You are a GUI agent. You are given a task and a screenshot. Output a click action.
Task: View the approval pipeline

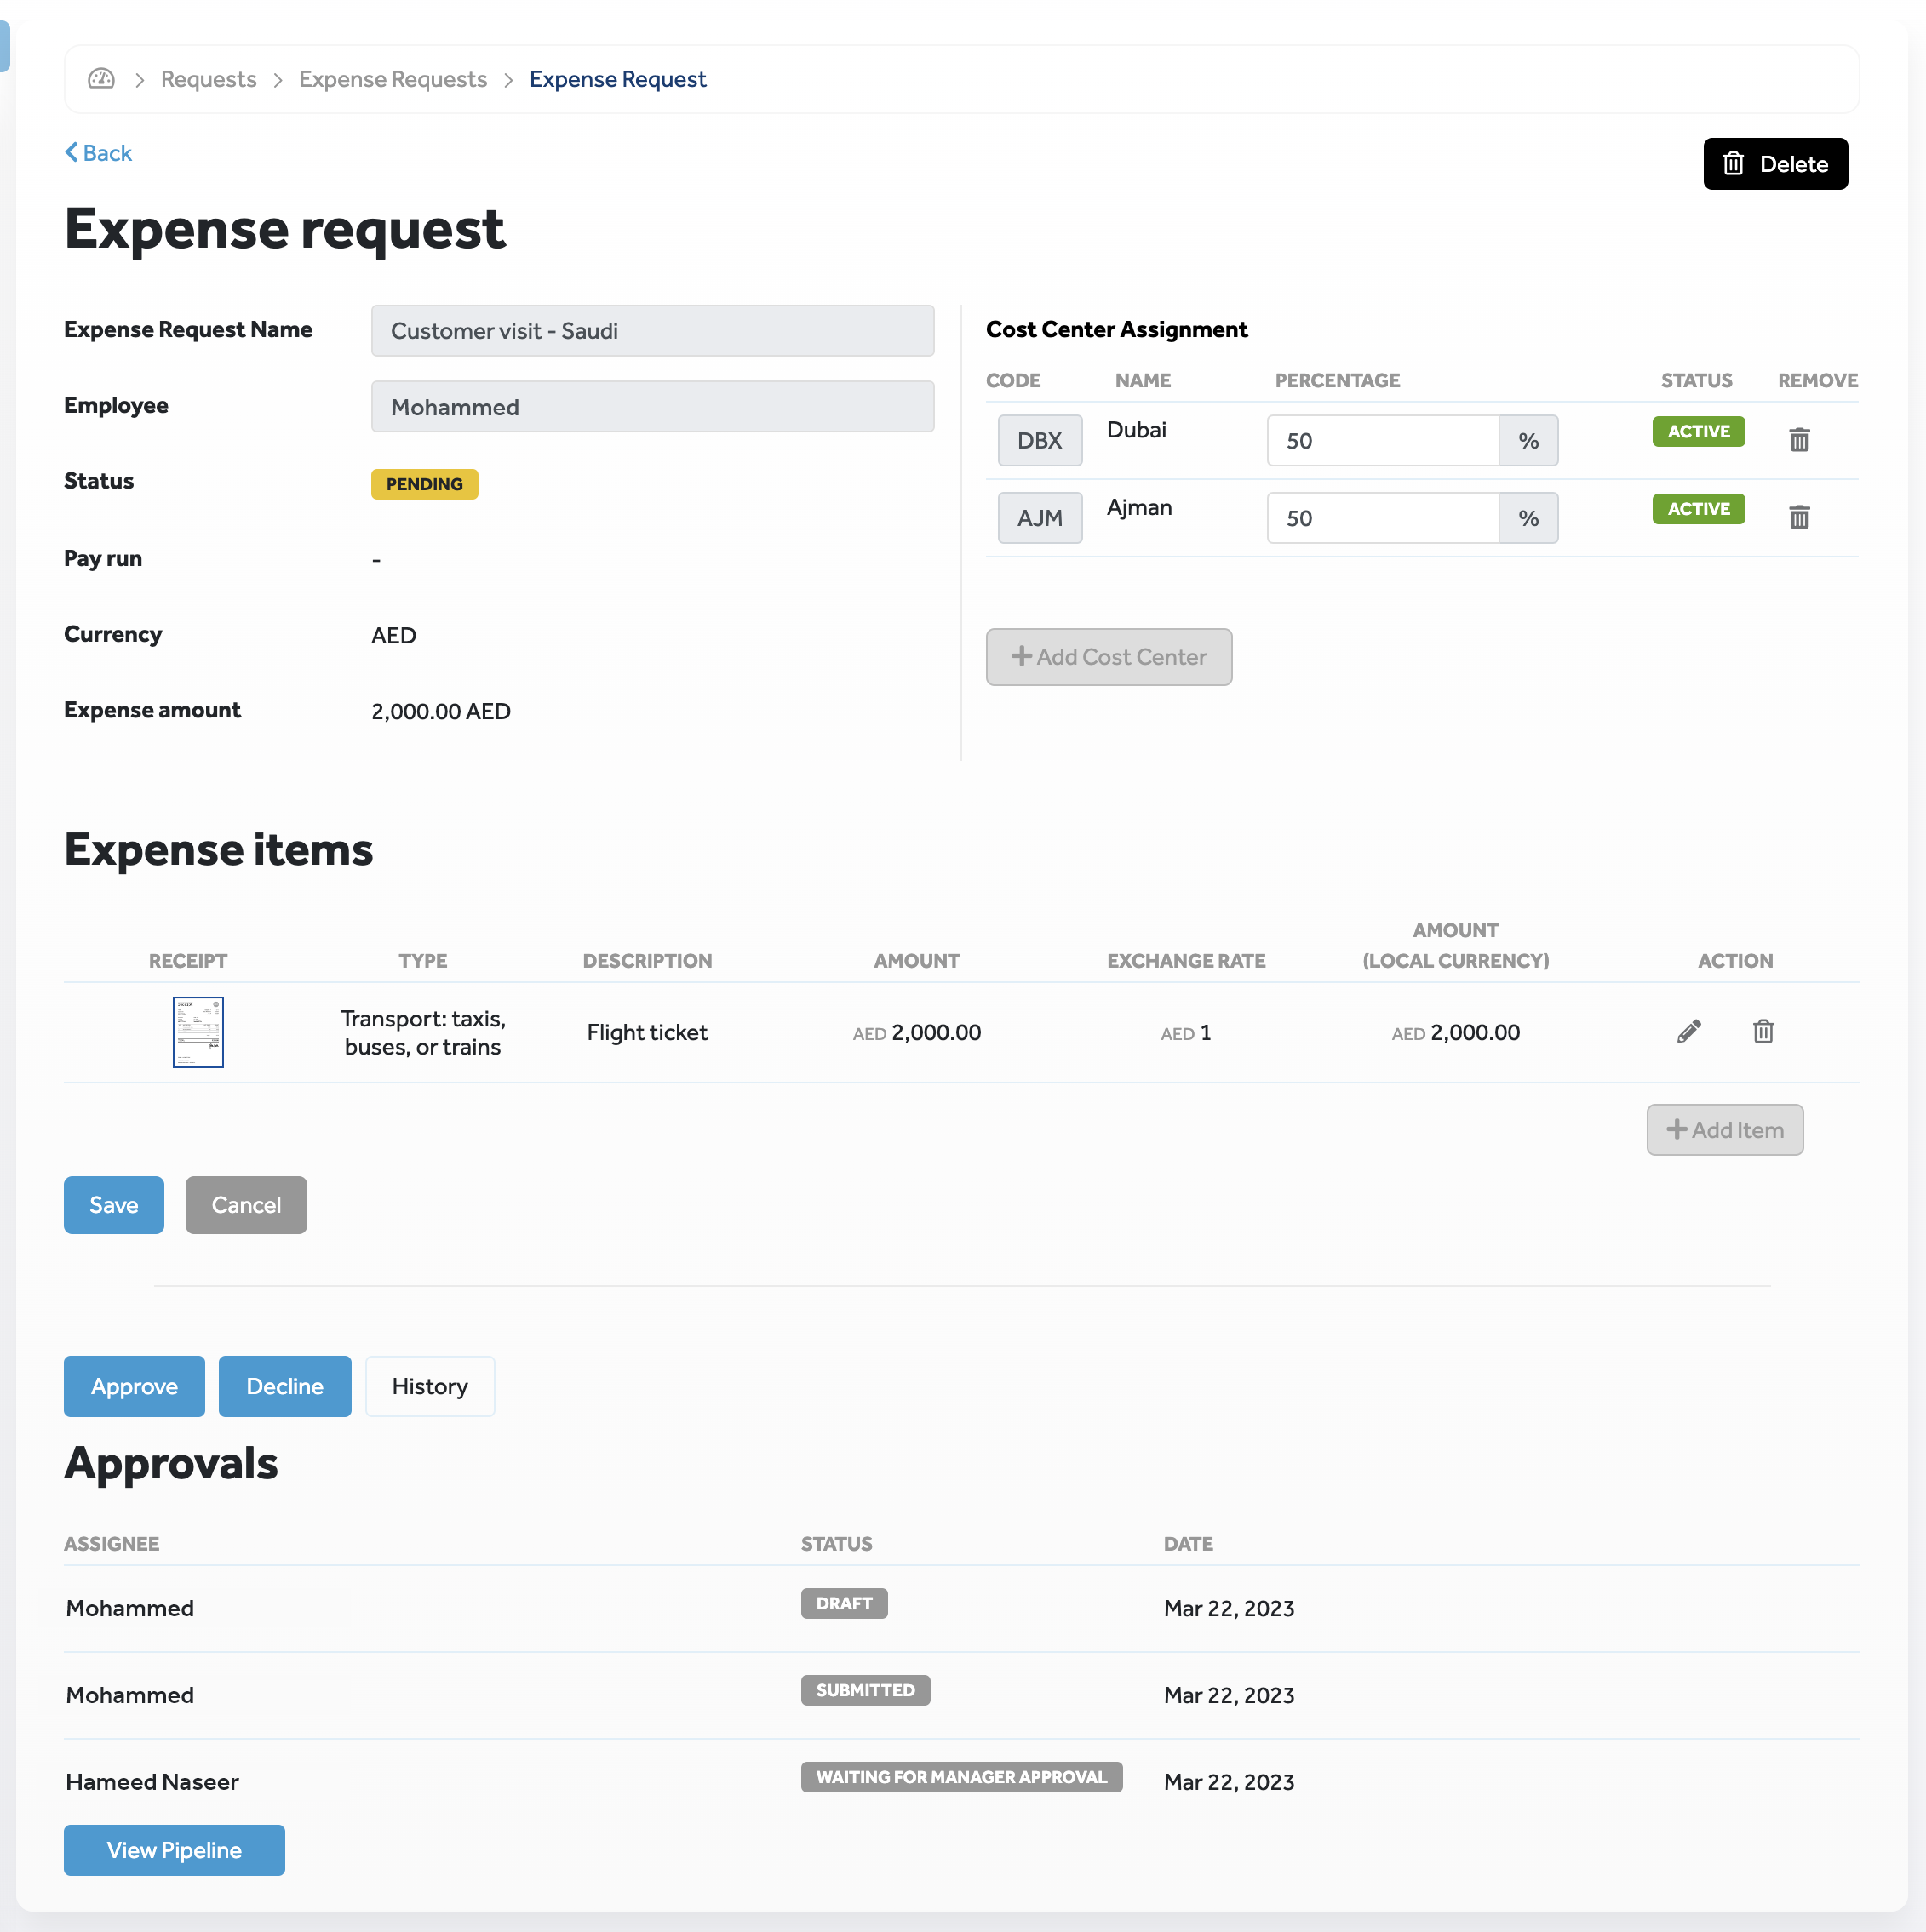[174, 1850]
